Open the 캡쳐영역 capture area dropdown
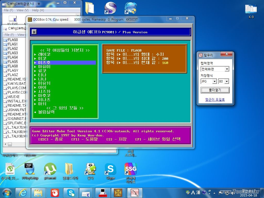264x198 pixels. (x=227, y=69)
